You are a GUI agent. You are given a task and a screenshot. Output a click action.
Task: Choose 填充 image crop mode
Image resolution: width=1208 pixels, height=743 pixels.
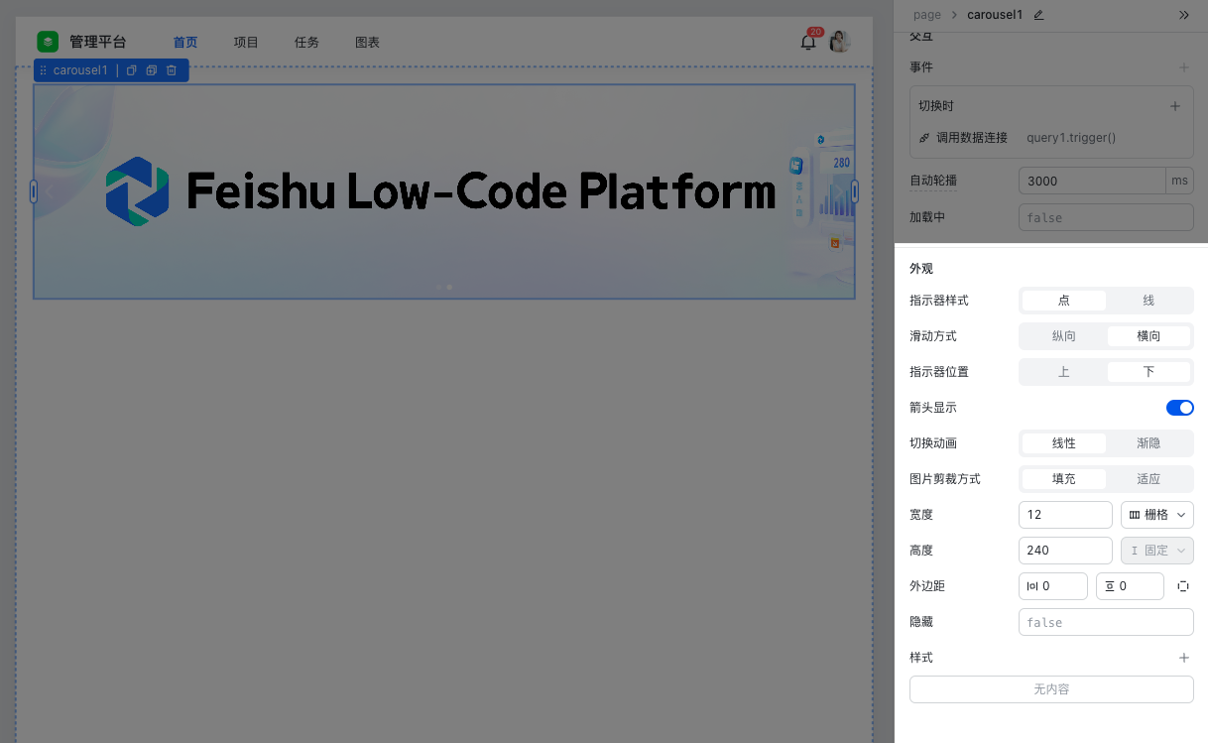(x=1064, y=479)
